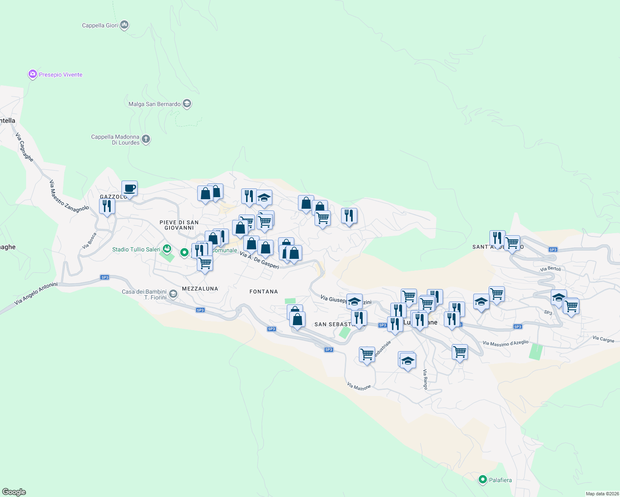Click grocery cart marker at Sant'Apollonio
The width and height of the screenshot is (620, 497).
click(x=512, y=244)
